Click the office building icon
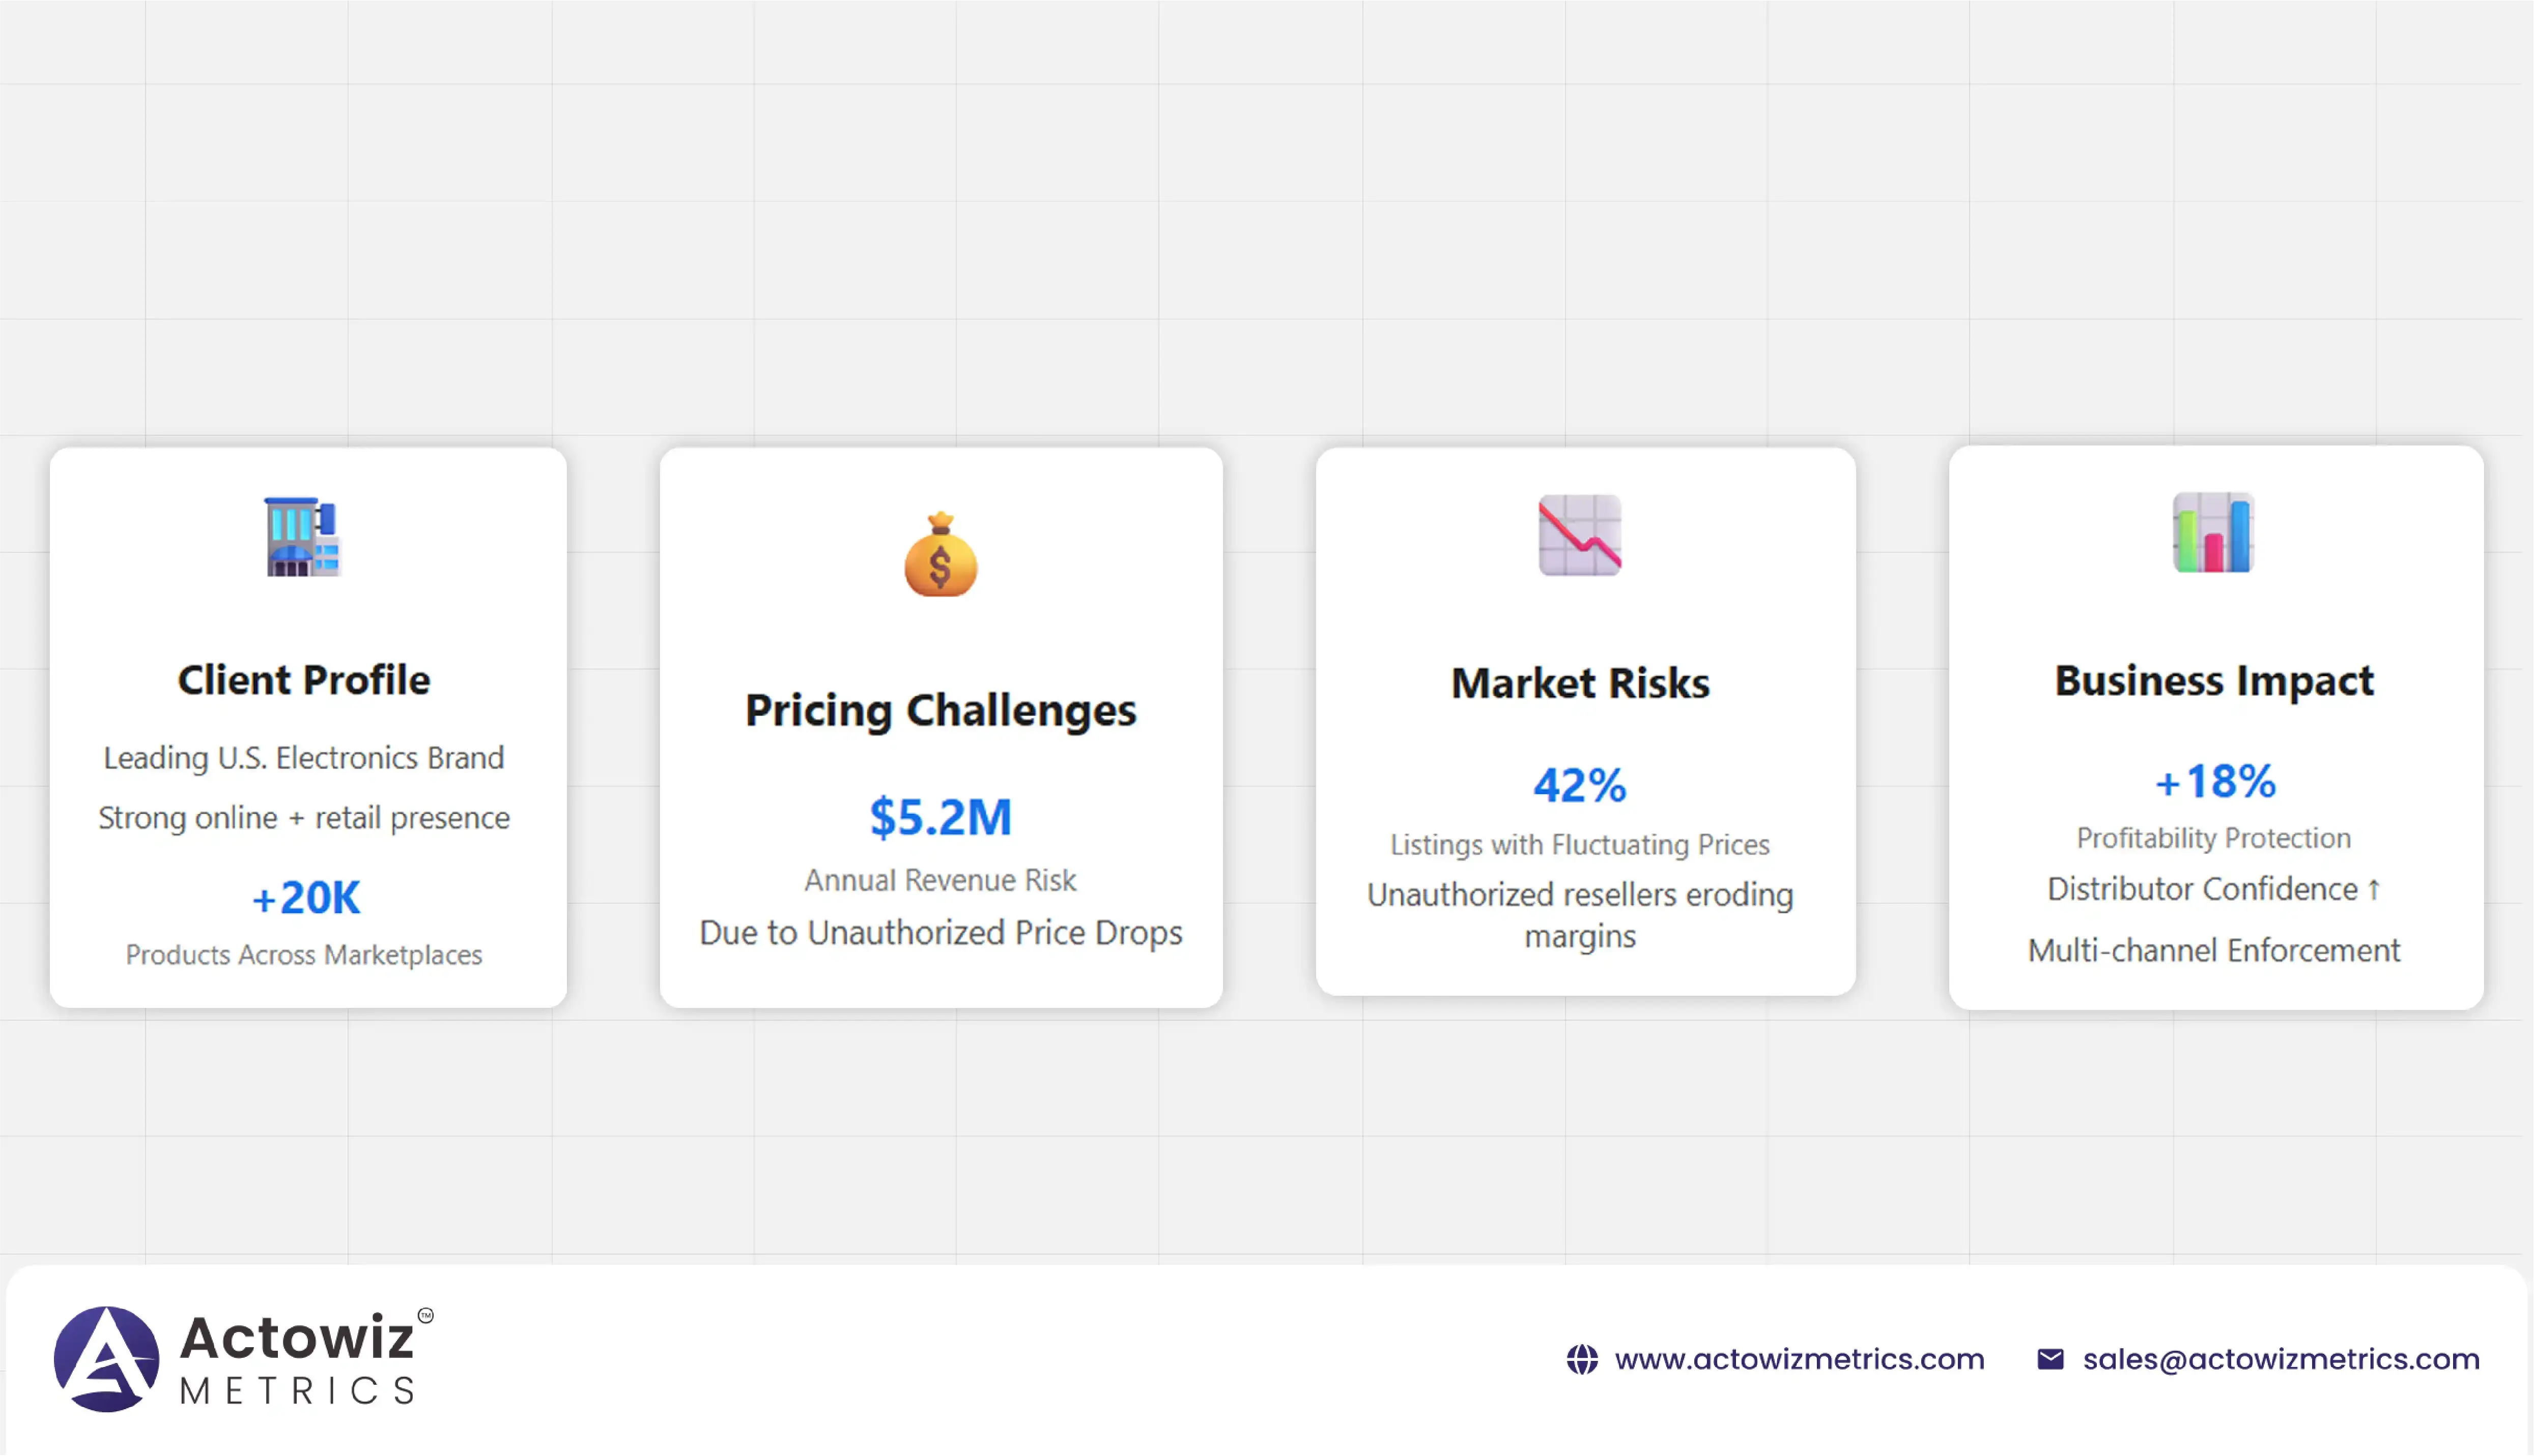This screenshot has height=1456, width=2534. tap(303, 537)
